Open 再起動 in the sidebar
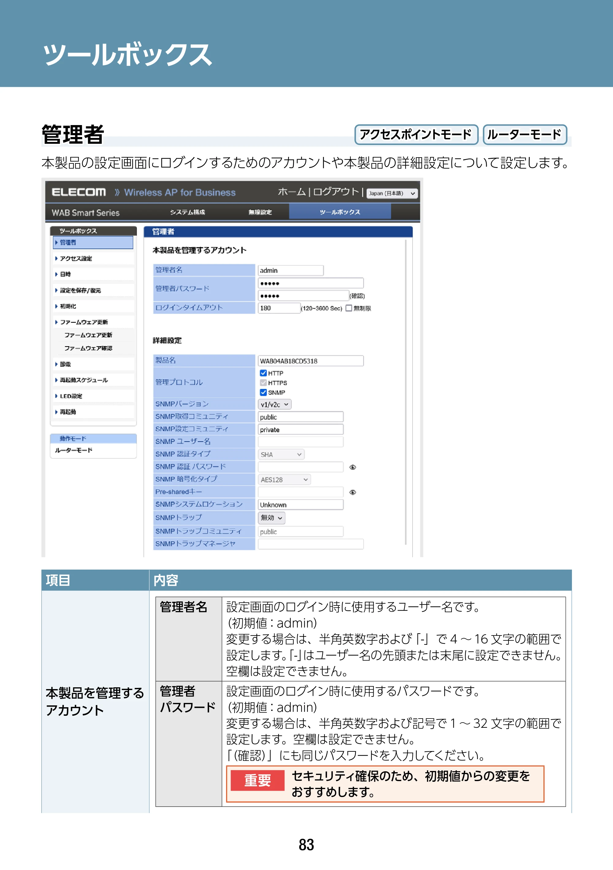Viewport: 613px width, 870px height. click(x=93, y=412)
